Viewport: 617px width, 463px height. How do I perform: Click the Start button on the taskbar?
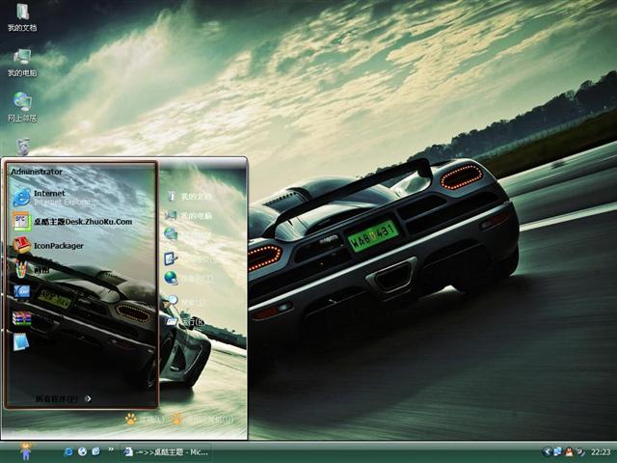(25, 450)
